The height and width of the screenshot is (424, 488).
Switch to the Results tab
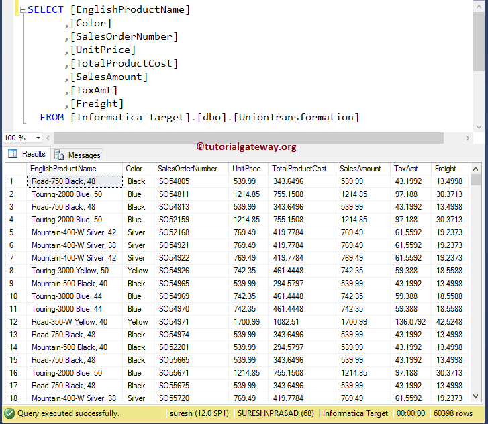pyautogui.click(x=33, y=154)
